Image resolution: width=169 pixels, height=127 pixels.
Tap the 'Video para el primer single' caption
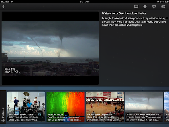click(x=23, y=119)
